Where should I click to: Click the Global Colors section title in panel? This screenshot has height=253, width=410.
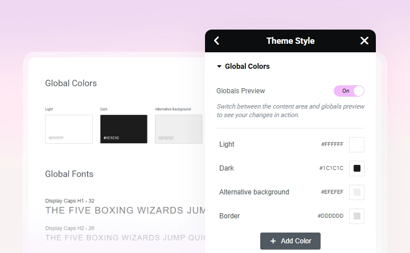click(247, 67)
